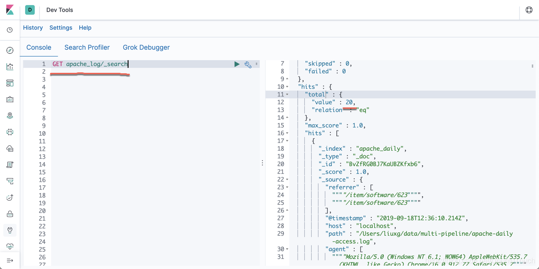
Task: Open Uptime from the sidebar
Action: point(10,197)
